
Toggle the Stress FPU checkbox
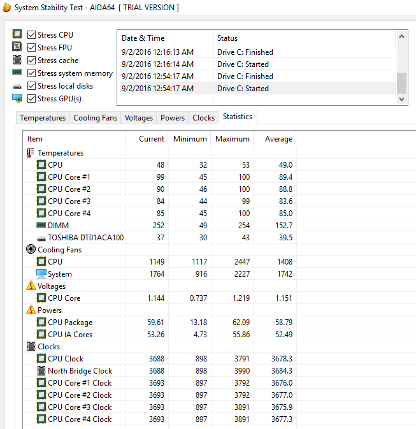(31, 48)
